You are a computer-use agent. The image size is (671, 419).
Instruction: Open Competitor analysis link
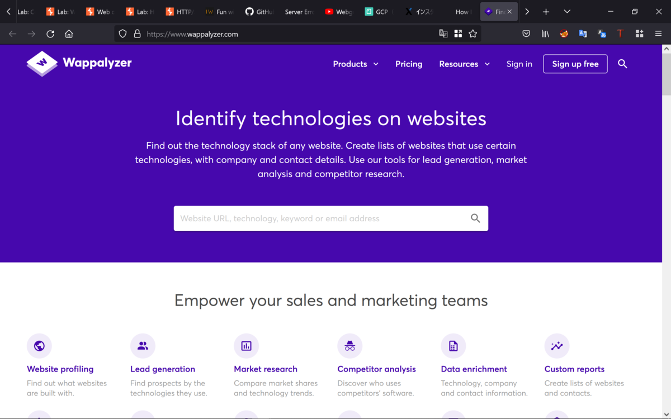[377, 369]
